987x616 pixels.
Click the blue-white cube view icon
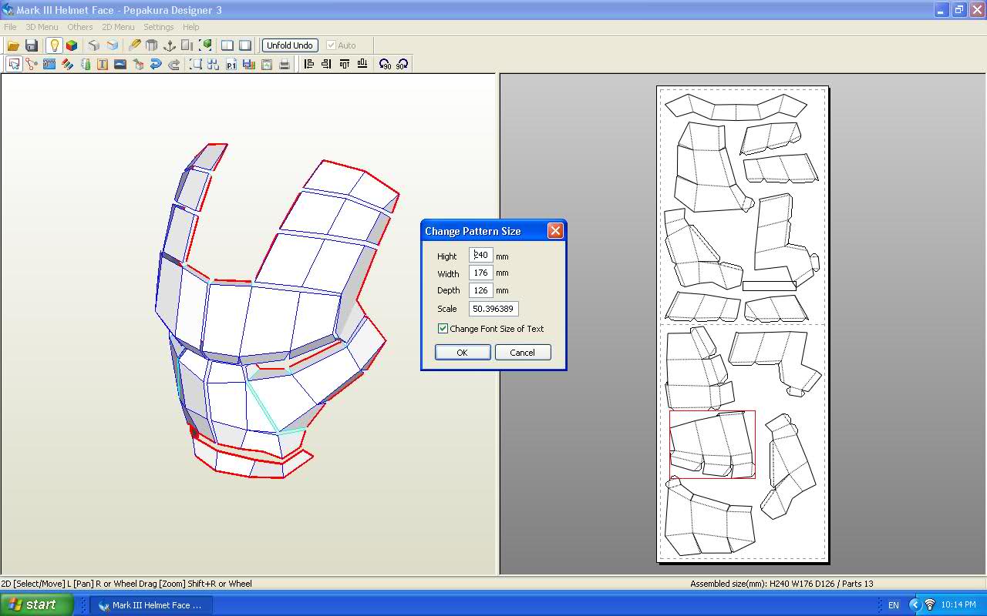pyautogui.click(x=113, y=45)
